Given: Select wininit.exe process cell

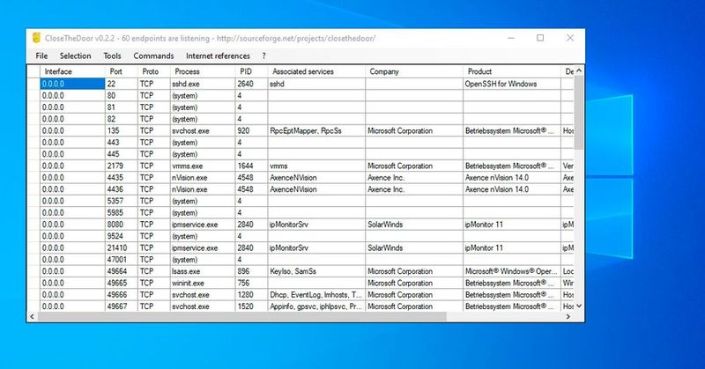Looking at the screenshot, I should click(203, 283).
